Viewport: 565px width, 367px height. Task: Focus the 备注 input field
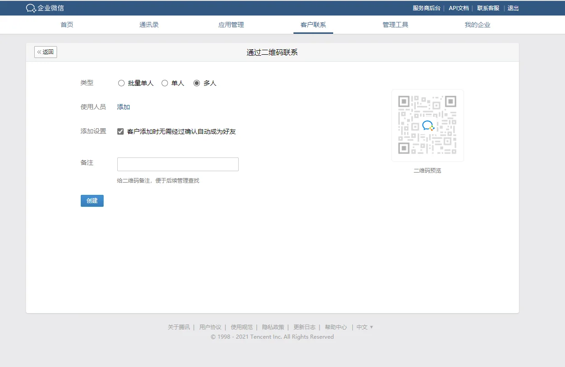coord(178,164)
